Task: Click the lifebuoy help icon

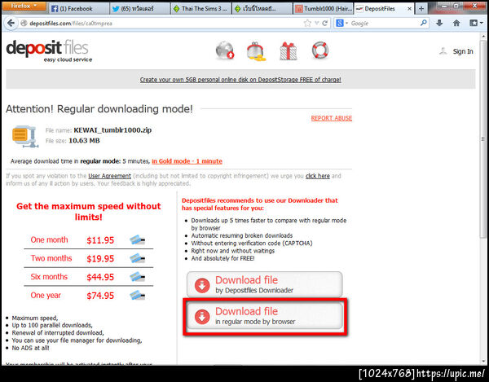Action: [320, 50]
